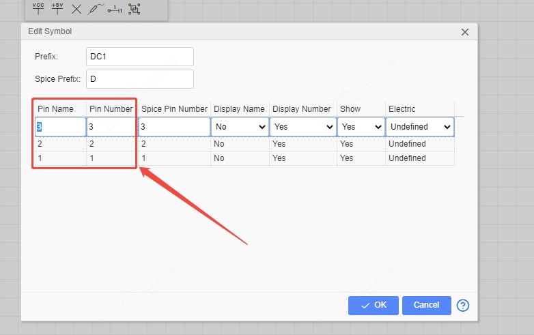Click the group/ungroup symbol tool
This screenshot has height=335, width=534.
[135, 10]
